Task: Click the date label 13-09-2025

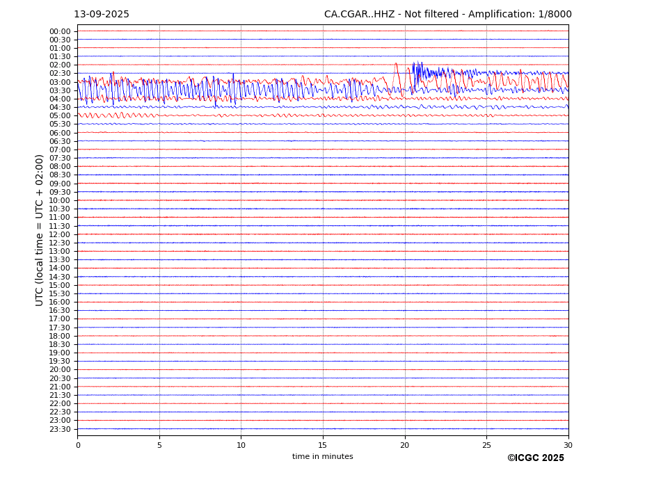Action: pos(102,15)
